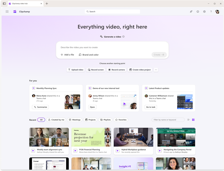Open the app launcher grid icon
The width and height of the screenshot is (224, 171).
pyautogui.click(x=7, y=12)
